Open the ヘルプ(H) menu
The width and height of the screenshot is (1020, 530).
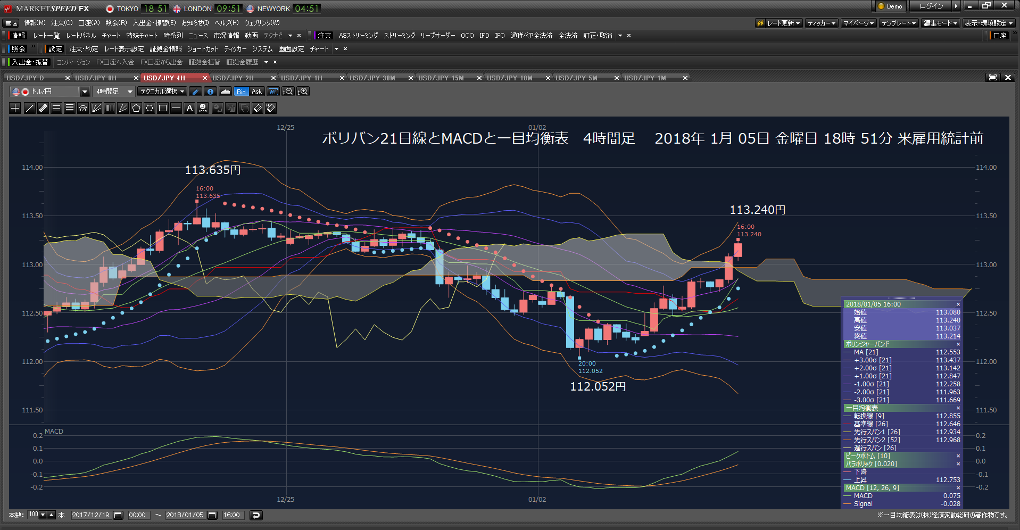point(227,23)
